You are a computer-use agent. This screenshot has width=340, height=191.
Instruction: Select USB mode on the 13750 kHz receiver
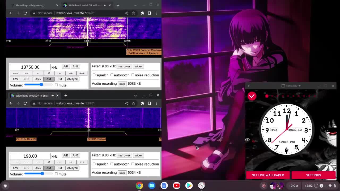tap(37, 79)
